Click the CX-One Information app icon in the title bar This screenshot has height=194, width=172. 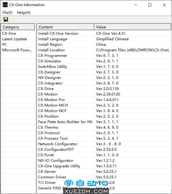5,5
